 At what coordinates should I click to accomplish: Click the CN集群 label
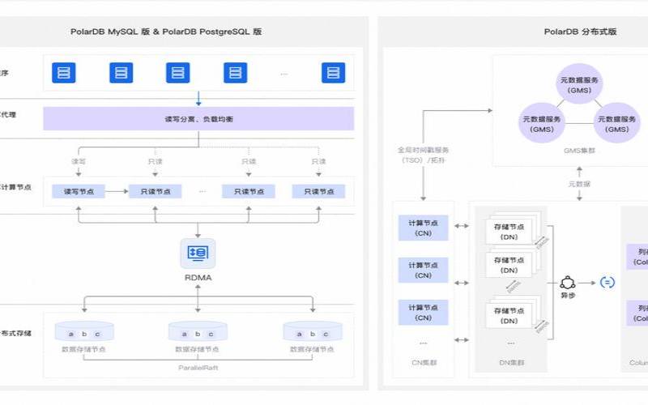(x=424, y=362)
